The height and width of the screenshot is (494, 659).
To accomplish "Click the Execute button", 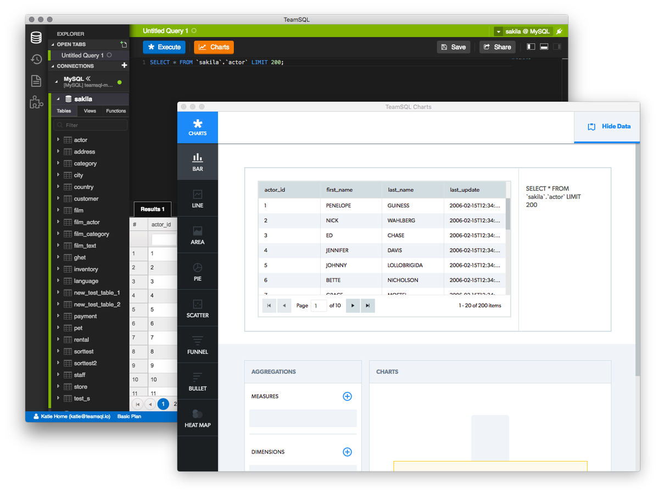I will [x=164, y=47].
